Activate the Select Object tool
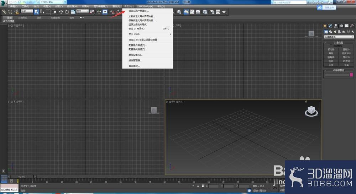The width and height of the screenshot is (356, 194). pyautogui.click(x=37, y=12)
